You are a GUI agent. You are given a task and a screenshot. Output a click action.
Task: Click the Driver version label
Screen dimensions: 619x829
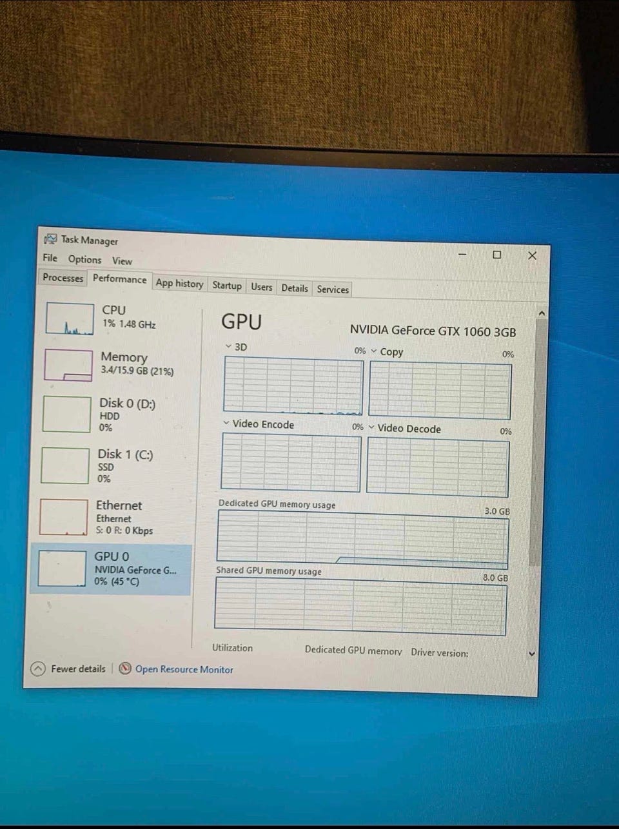coord(440,652)
